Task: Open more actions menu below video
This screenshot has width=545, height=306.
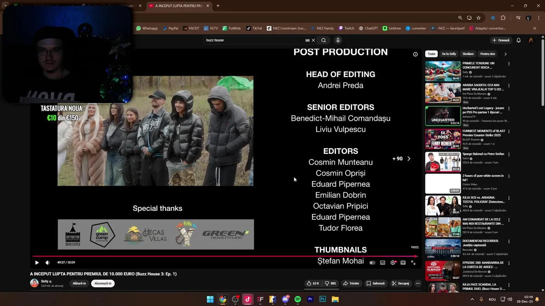Action: [x=418, y=283]
